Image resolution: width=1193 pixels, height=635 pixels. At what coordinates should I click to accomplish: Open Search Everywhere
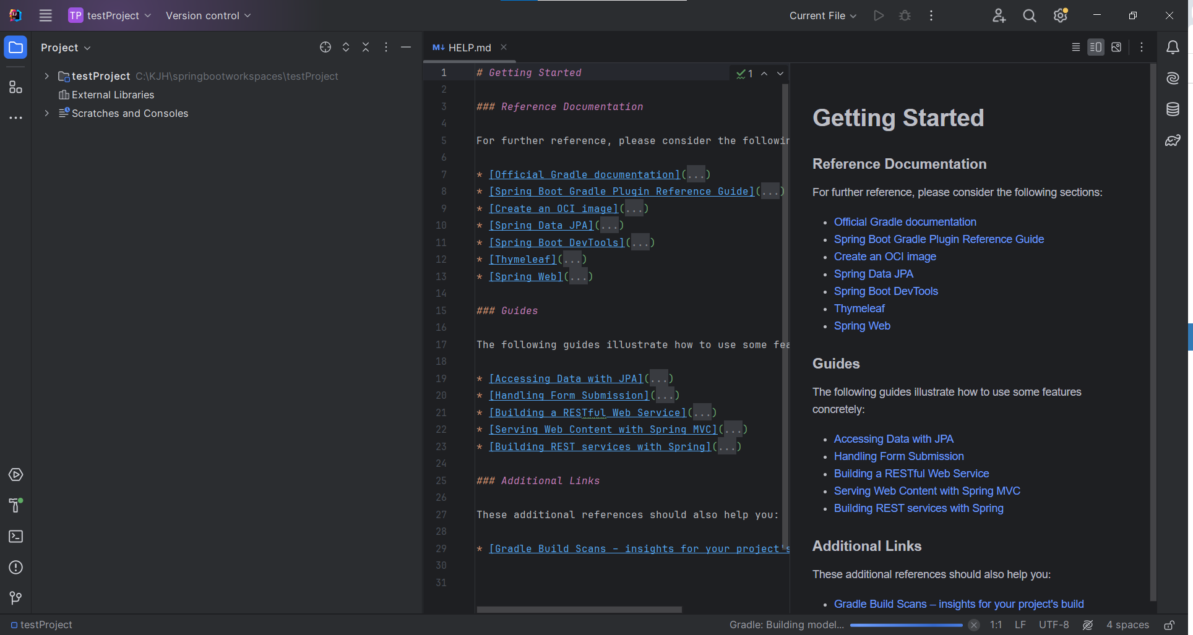click(1030, 15)
